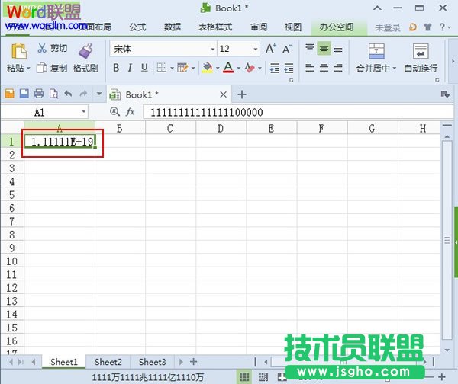Click the insert function fx icon

131,112
